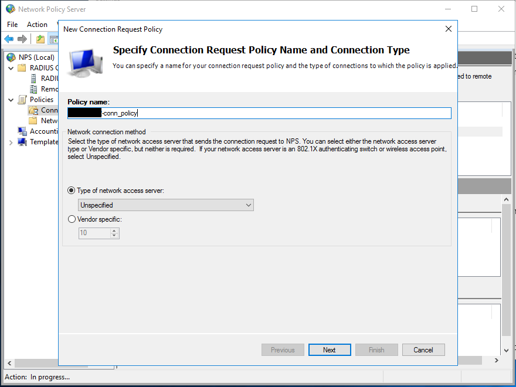516x387 pixels.
Task: Select the NPS (Local) root node icon
Action: click(11, 57)
